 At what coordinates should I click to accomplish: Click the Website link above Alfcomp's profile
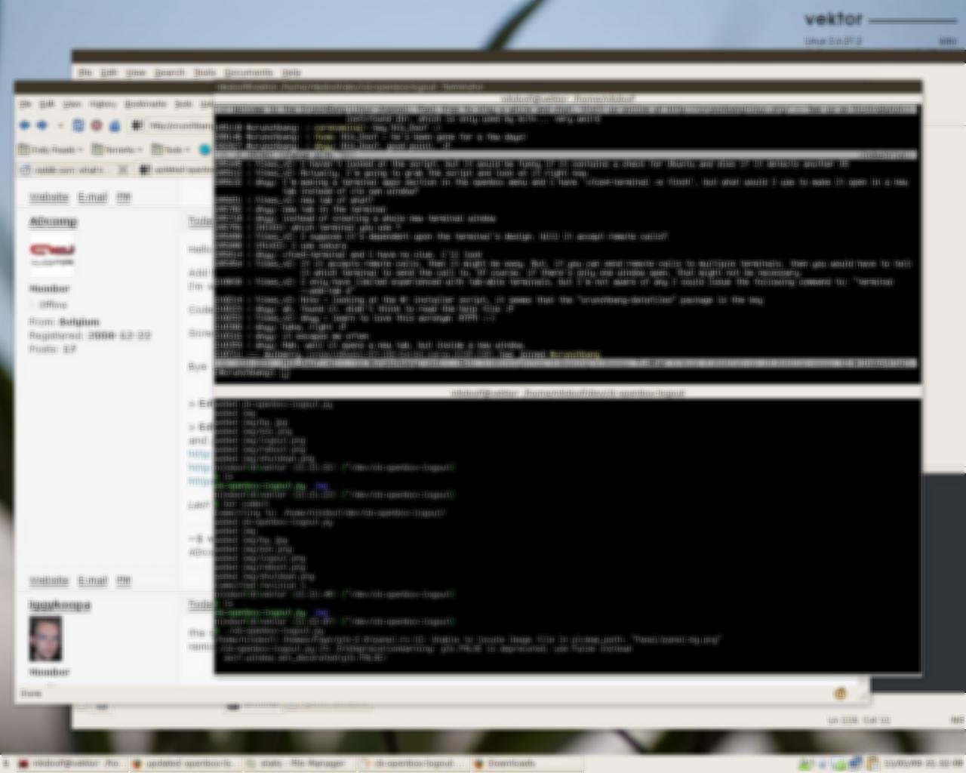click(49, 197)
